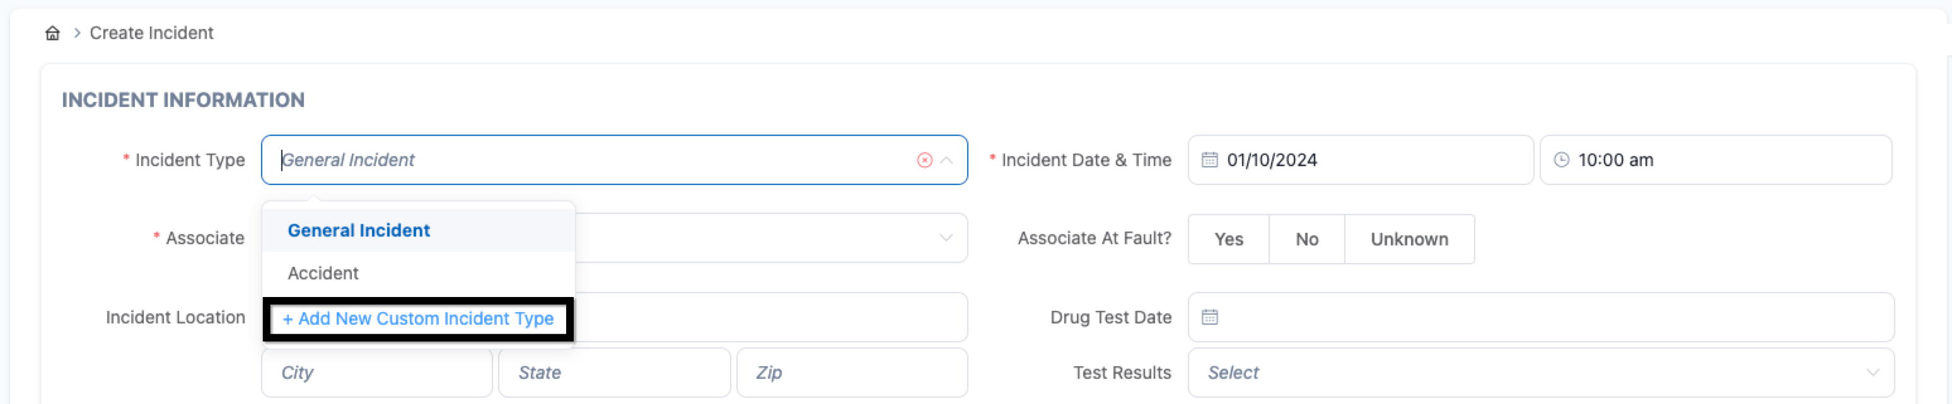Open the incident date calendar icon
Viewport: 1952px width, 404px height.
(1209, 160)
